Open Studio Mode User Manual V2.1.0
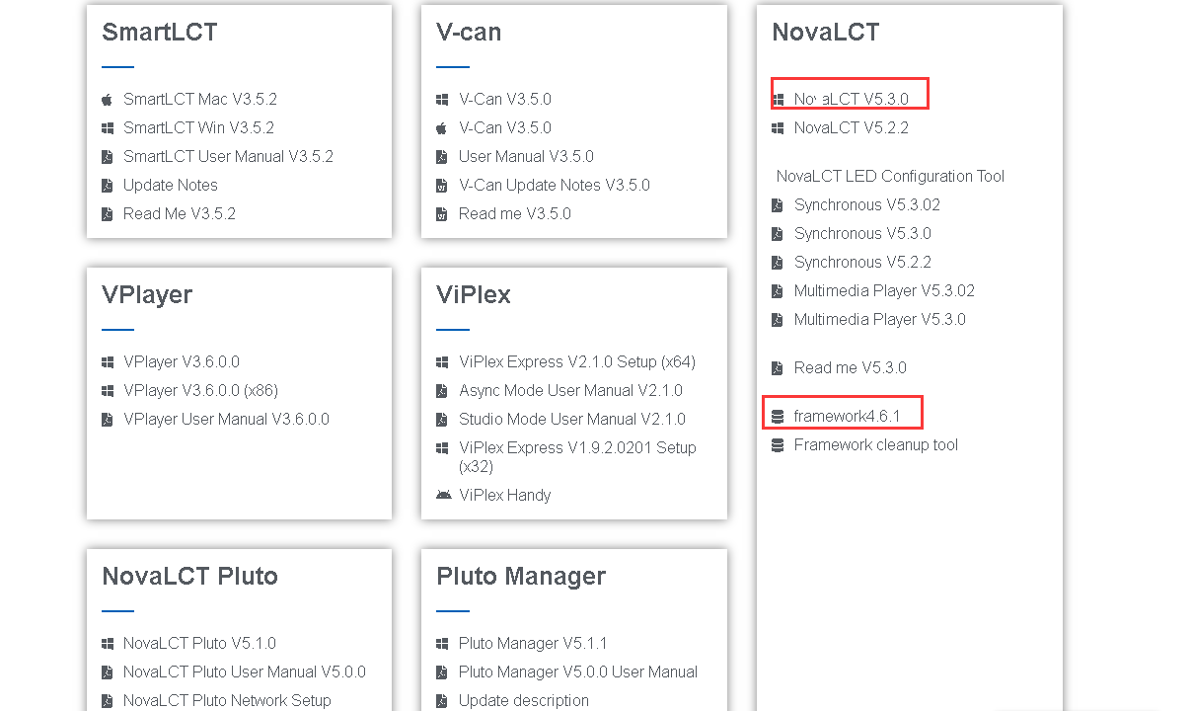The height and width of the screenshot is (711, 1192). 572,420
